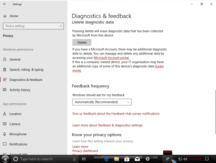Click the People icon in taskbar
216x163 pixels.
[167, 159]
